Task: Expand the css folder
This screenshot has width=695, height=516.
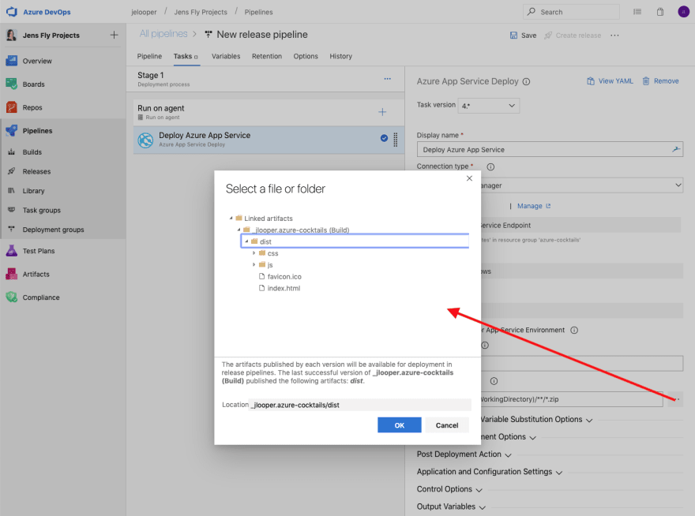Action: (x=254, y=253)
